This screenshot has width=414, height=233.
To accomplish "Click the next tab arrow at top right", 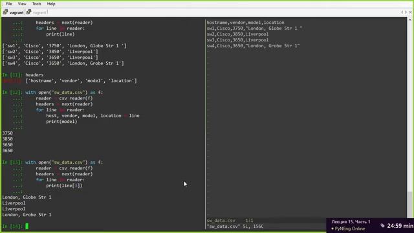I will [406, 12].
